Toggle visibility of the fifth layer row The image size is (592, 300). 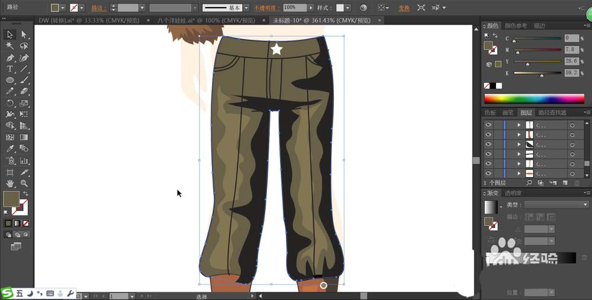[488, 164]
